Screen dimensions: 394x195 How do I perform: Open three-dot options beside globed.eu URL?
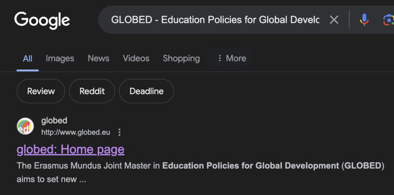[120, 132]
